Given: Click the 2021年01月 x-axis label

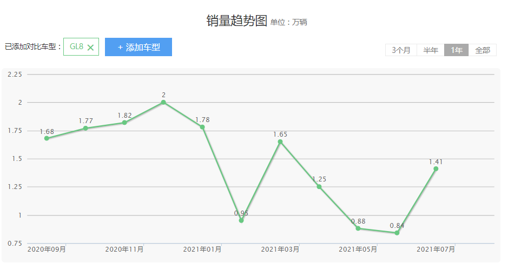Looking at the screenshot, I should tap(202, 249).
